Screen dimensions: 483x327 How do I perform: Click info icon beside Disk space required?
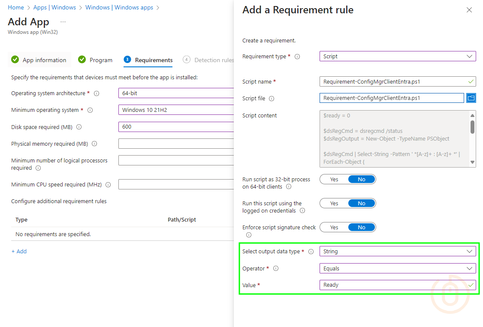pyautogui.click(x=79, y=127)
